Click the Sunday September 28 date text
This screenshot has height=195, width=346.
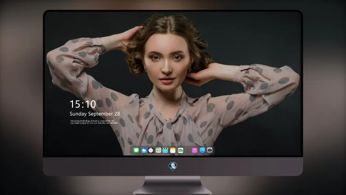pyautogui.click(x=95, y=114)
